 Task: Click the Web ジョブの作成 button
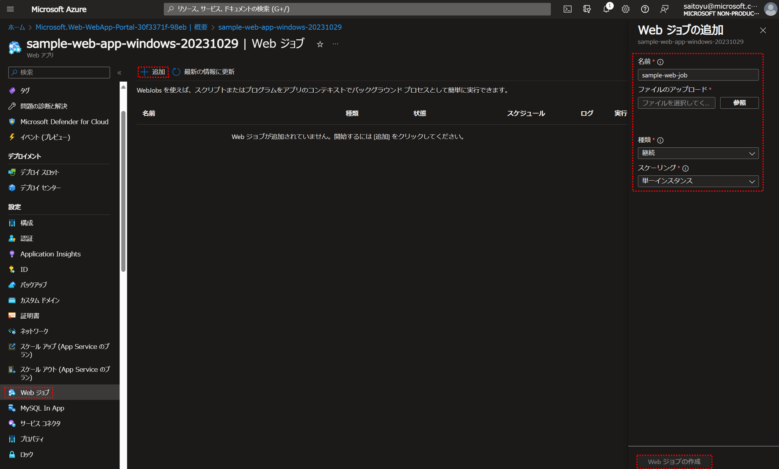tap(674, 462)
